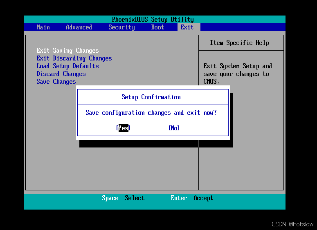Screen dimensions: 317x230
Task: Decline with the No button
Action: pos(174,128)
